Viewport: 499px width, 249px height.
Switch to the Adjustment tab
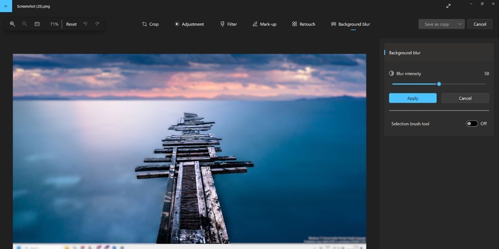point(189,24)
